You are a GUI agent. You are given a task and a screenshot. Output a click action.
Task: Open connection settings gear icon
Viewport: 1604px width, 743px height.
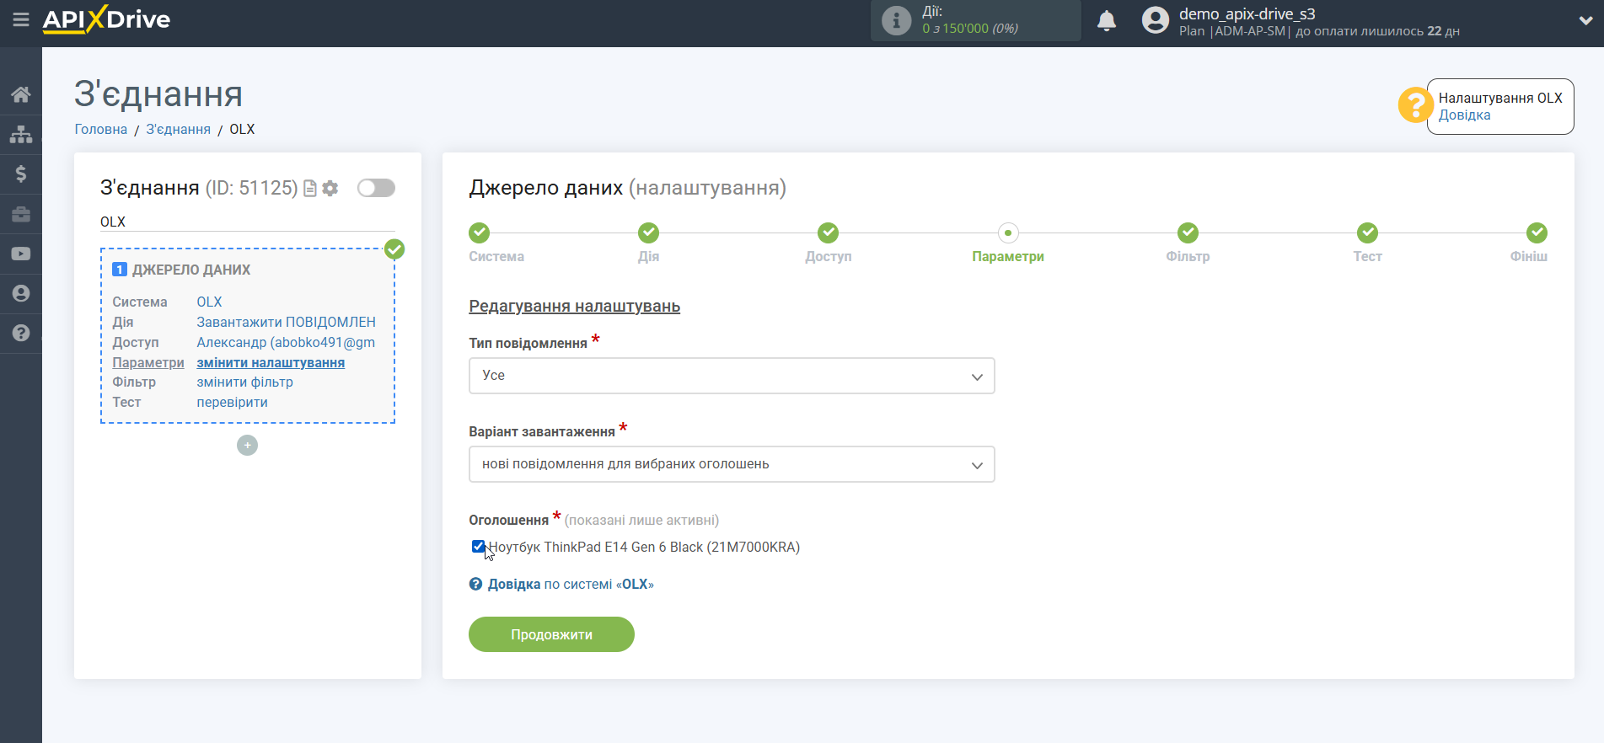click(330, 189)
